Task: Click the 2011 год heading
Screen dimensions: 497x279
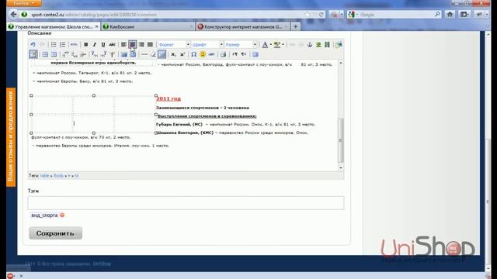Action: tap(169, 98)
